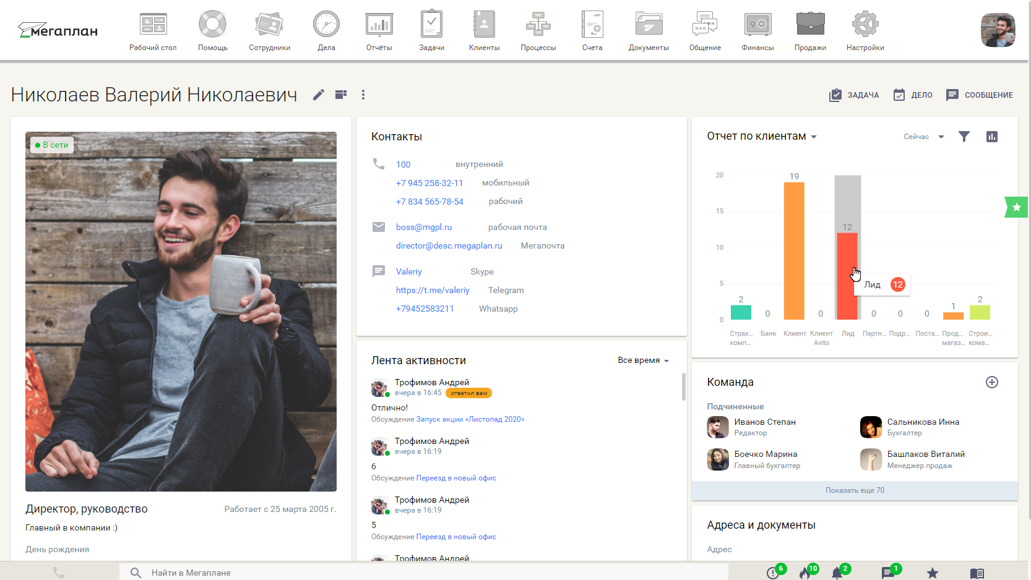The width and height of the screenshot is (1031, 580).
Task: Click Показать еще 70 team members
Action: click(x=855, y=490)
